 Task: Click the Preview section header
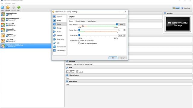tap(177, 13)
